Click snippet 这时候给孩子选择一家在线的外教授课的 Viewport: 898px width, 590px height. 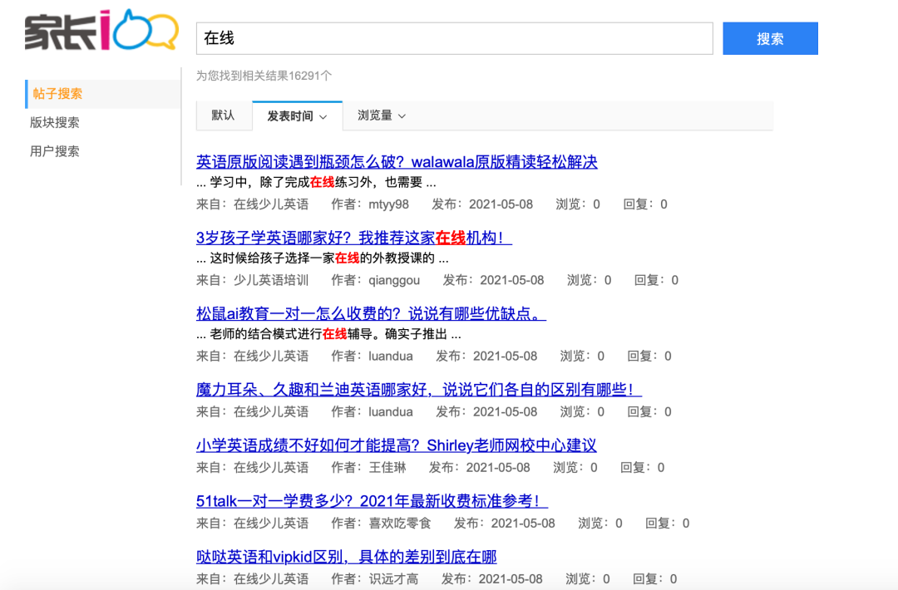click(323, 258)
